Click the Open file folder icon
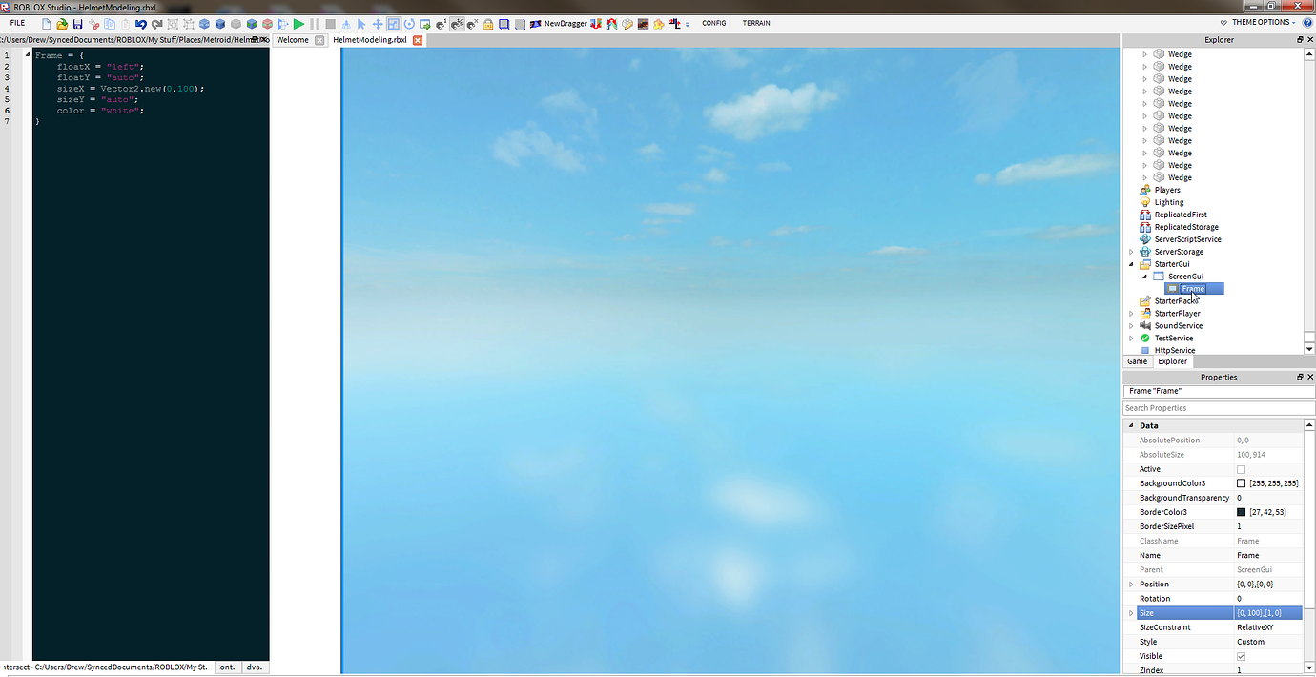The height and width of the screenshot is (677, 1316). tap(62, 24)
